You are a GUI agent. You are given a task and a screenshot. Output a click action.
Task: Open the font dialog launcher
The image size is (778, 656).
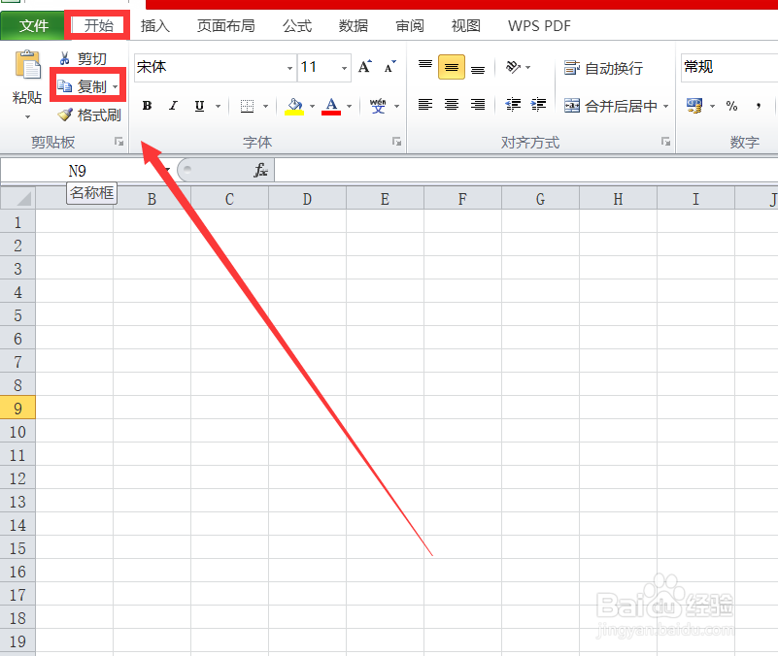pos(396,142)
